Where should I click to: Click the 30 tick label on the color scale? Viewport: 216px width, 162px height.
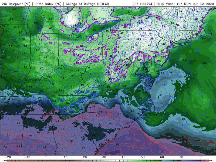pos(104,157)
